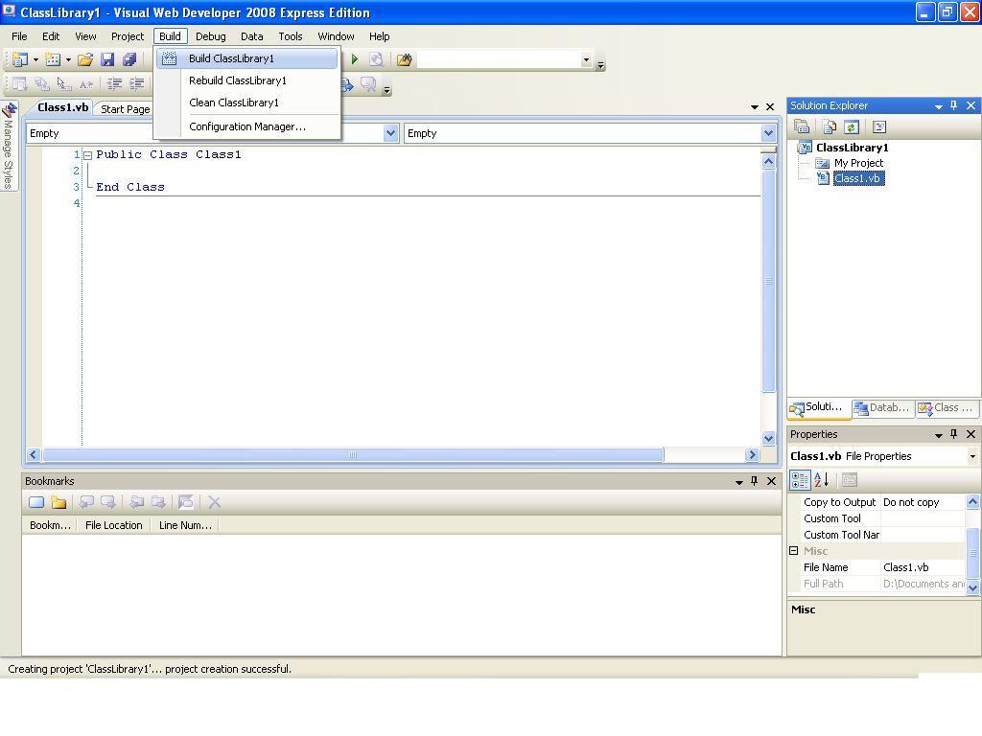
Task: Collapse the Misc category in Properties
Action: pos(793,551)
